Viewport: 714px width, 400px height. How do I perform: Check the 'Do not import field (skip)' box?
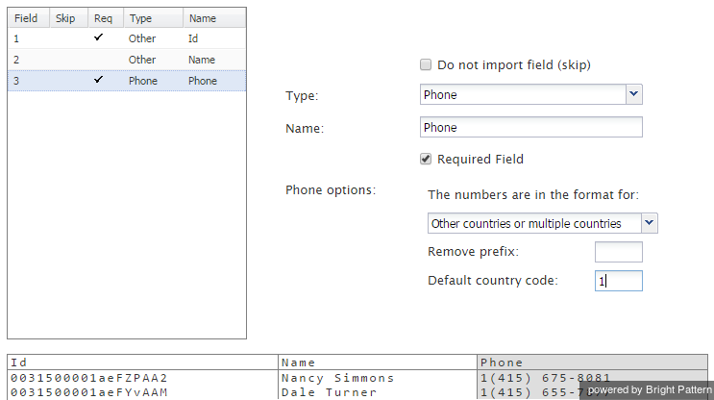tap(426, 64)
